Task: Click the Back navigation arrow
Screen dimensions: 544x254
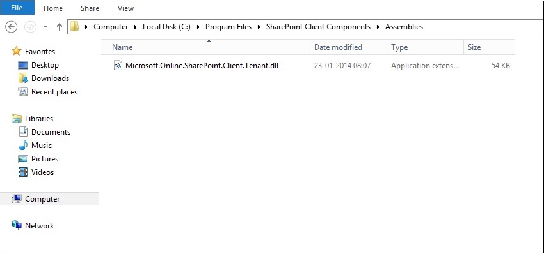Action: point(12,27)
